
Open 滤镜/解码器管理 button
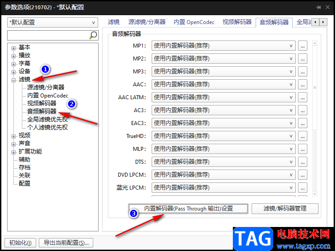coord(285,209)
